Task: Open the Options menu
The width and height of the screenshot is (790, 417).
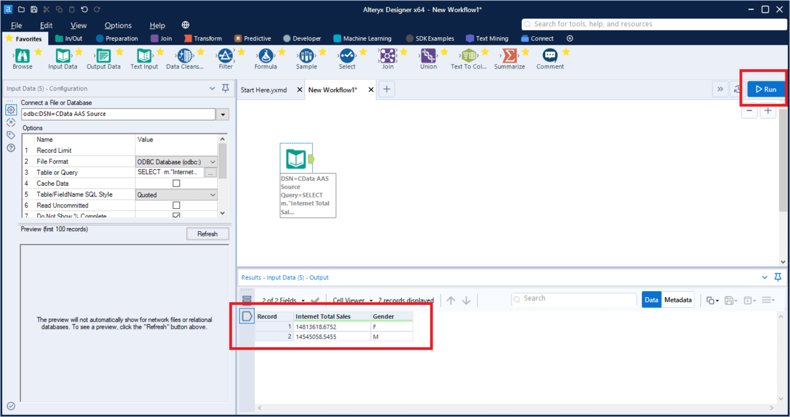Action: click(x=118, y=25)
